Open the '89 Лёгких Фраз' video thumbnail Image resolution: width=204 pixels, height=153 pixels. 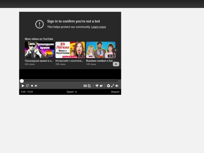tap(70, 50)
